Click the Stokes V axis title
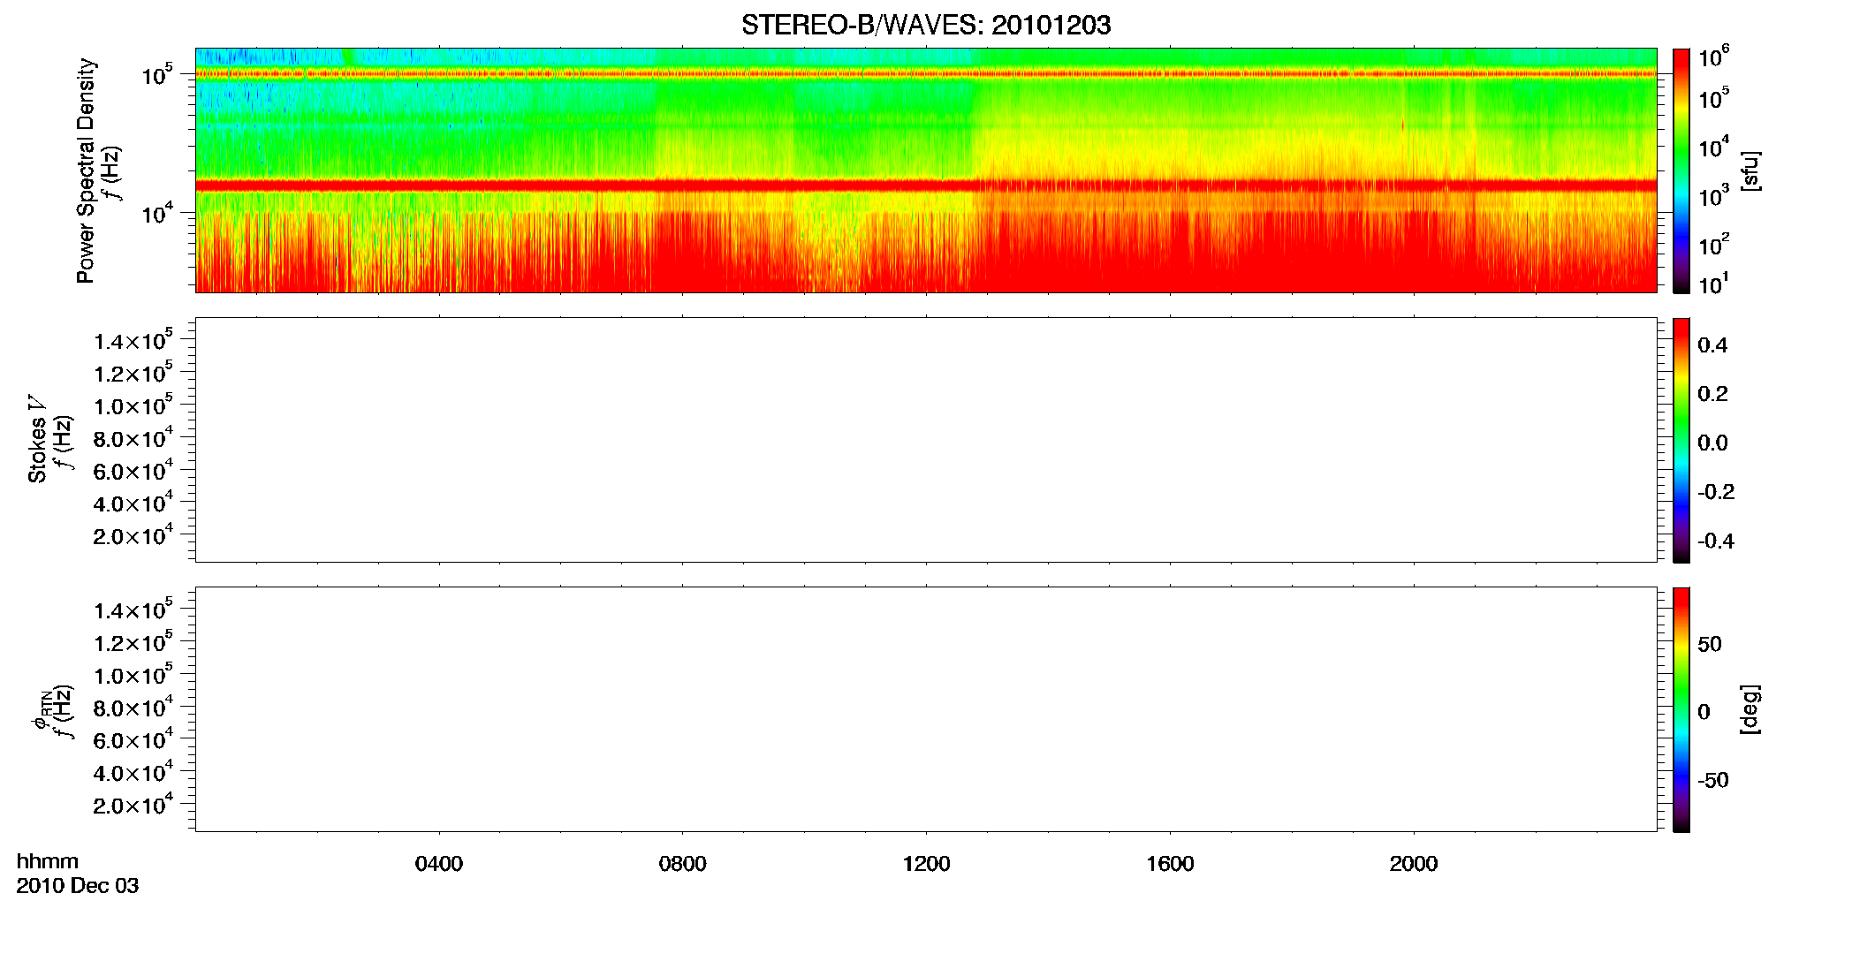The width and height of the screenshot is (1852, 954). point(37,439)
